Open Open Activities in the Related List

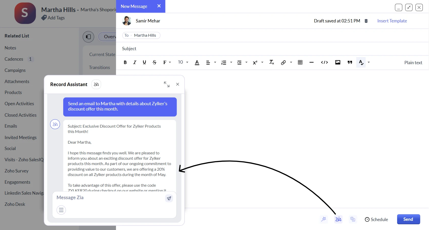[x=19, y=104]
